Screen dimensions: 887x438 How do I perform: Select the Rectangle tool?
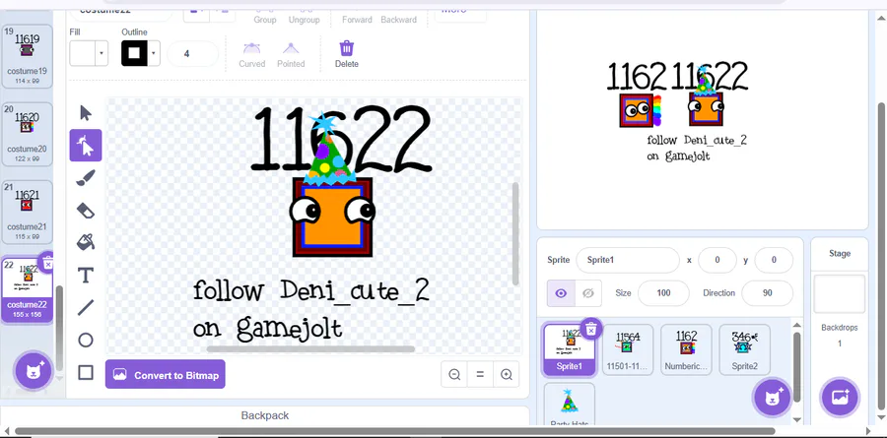click(x=86, y=372)
